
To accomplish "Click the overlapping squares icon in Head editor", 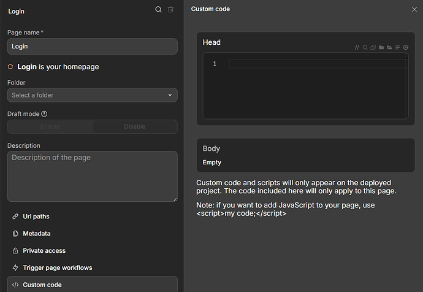I will (x=373, y=48).
